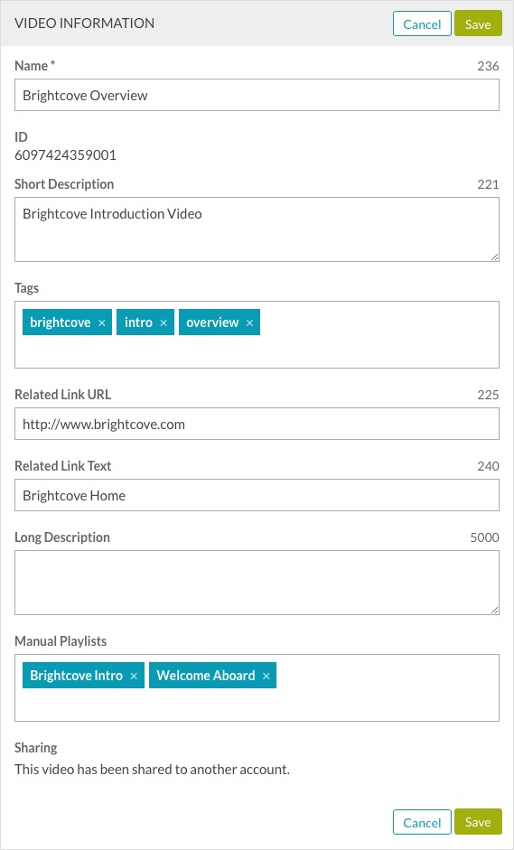Click into the Short Description textarea
Viewport: 514px width, 850px height.
click(257, 229)
